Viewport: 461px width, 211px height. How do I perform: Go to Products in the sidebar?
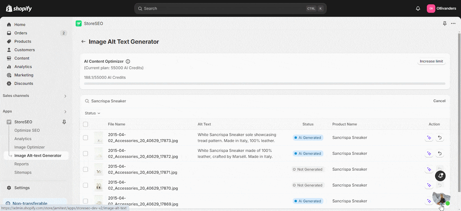click(x=23, y=42)
